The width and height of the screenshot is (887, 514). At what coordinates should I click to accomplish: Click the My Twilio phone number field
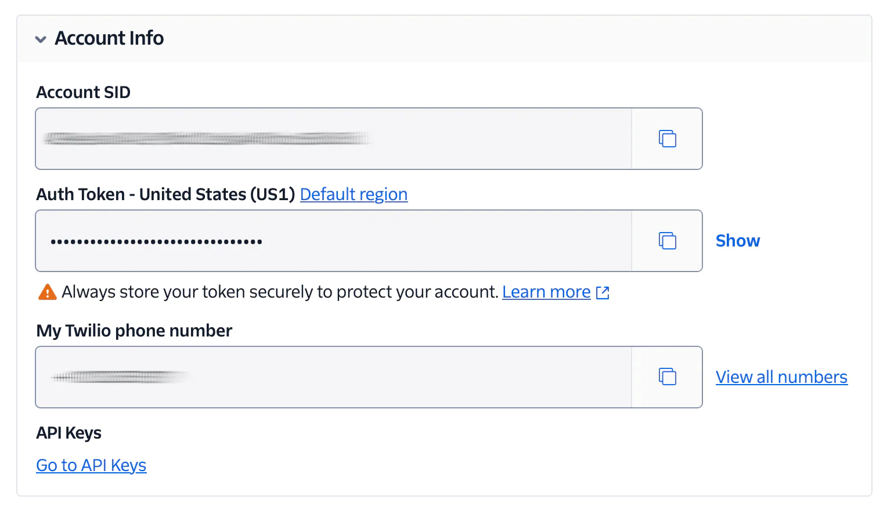pyautogui.click(x=331, y=377)
